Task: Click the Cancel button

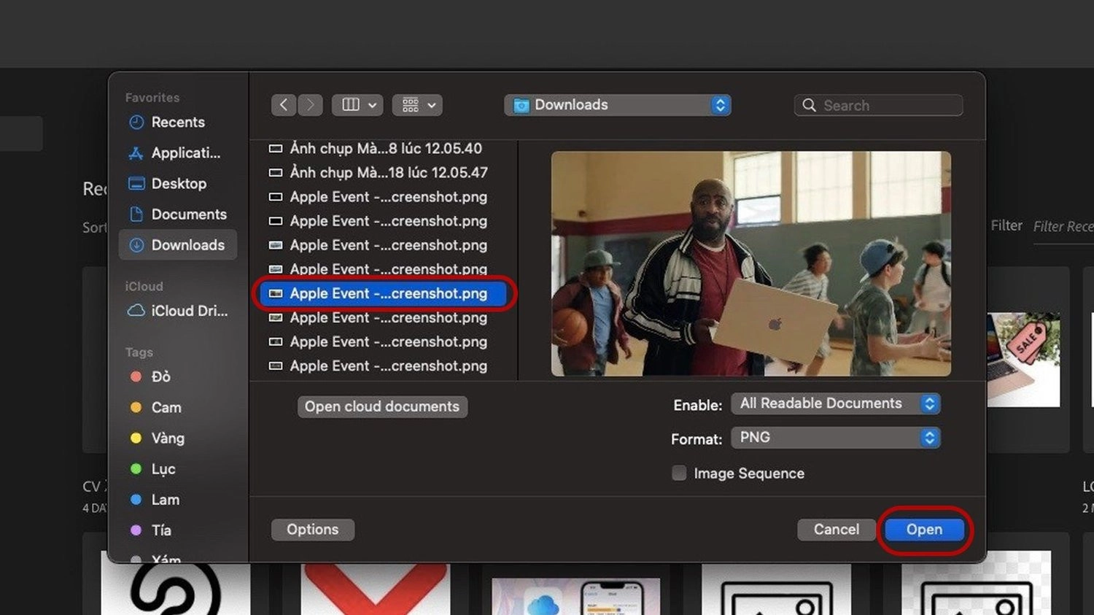Action: (836, 530)
